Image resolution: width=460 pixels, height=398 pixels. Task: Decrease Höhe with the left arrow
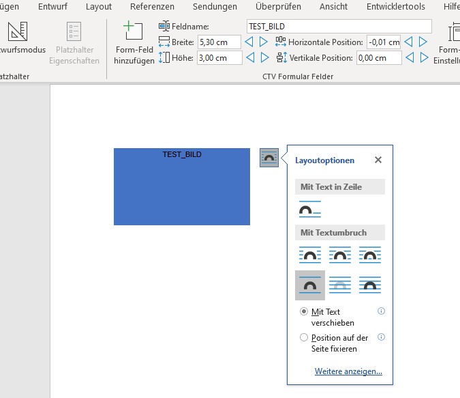pos(250,58)
